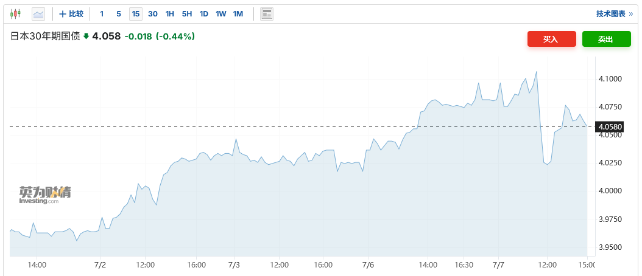Click the plus 比较 compare button
The width and height of the screenshot is (642, 276).
72,14
